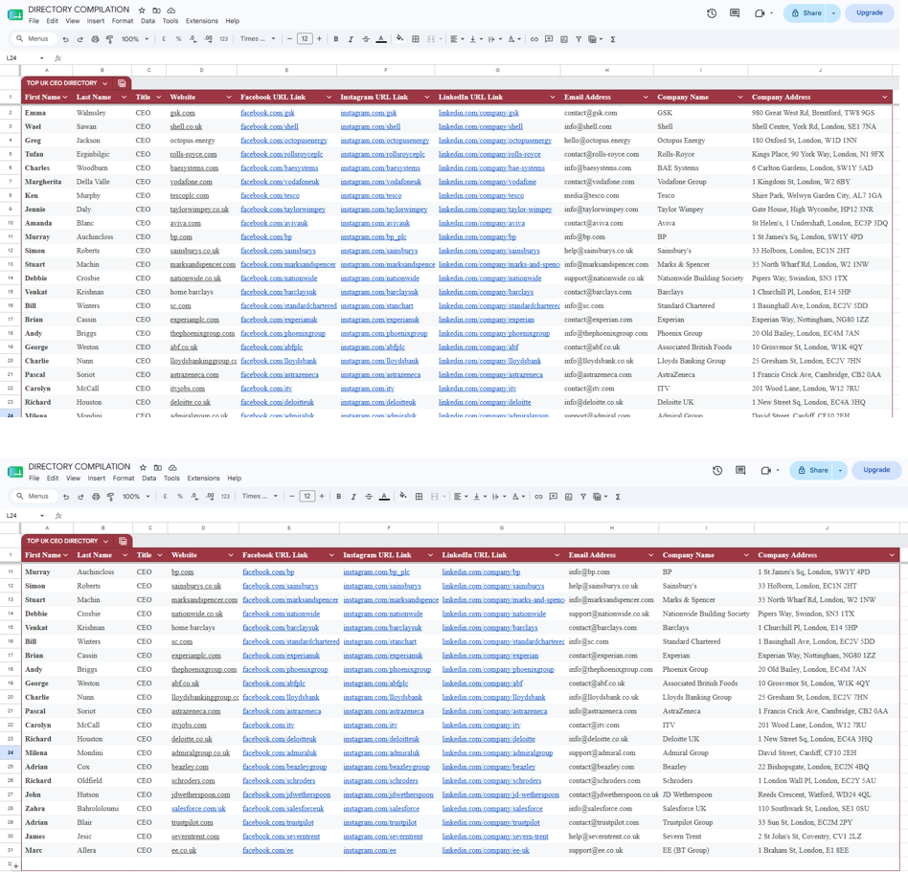Click Redo in the top window toolbar
908x872 pixels.
coord(79,39)
